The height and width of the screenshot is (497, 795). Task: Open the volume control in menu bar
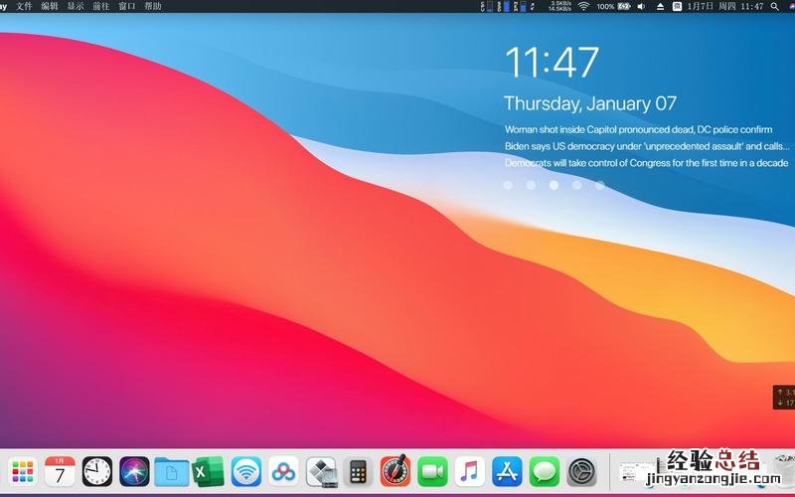click(x=641, y=7)
